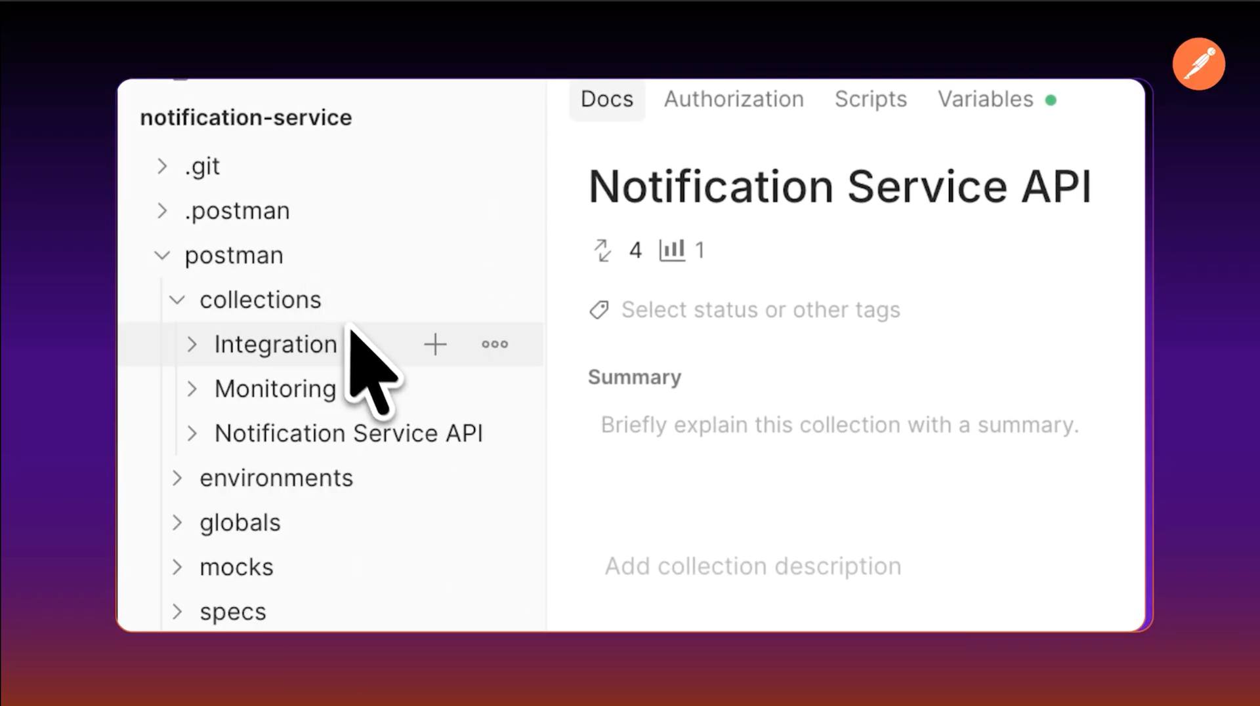The height and width of the screenshot is (706, 1260).
Task: Expand the mocks folder
Action: [x=177, y=567]
